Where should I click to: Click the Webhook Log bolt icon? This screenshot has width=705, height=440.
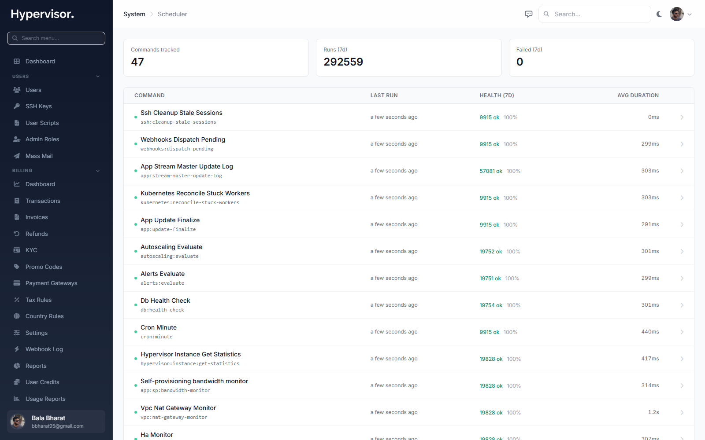click(17, 349)
